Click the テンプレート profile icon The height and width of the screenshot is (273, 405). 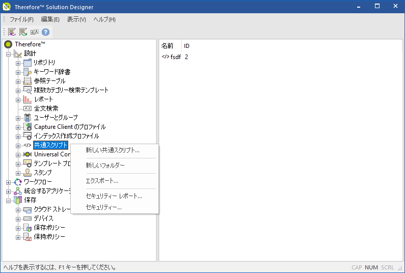point(28,163)
